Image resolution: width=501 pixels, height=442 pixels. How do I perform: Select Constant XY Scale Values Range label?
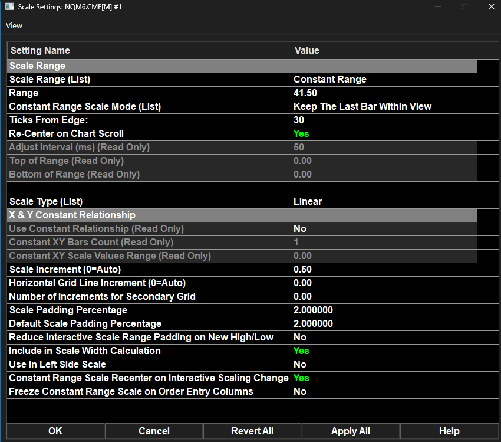coord(110,256)
